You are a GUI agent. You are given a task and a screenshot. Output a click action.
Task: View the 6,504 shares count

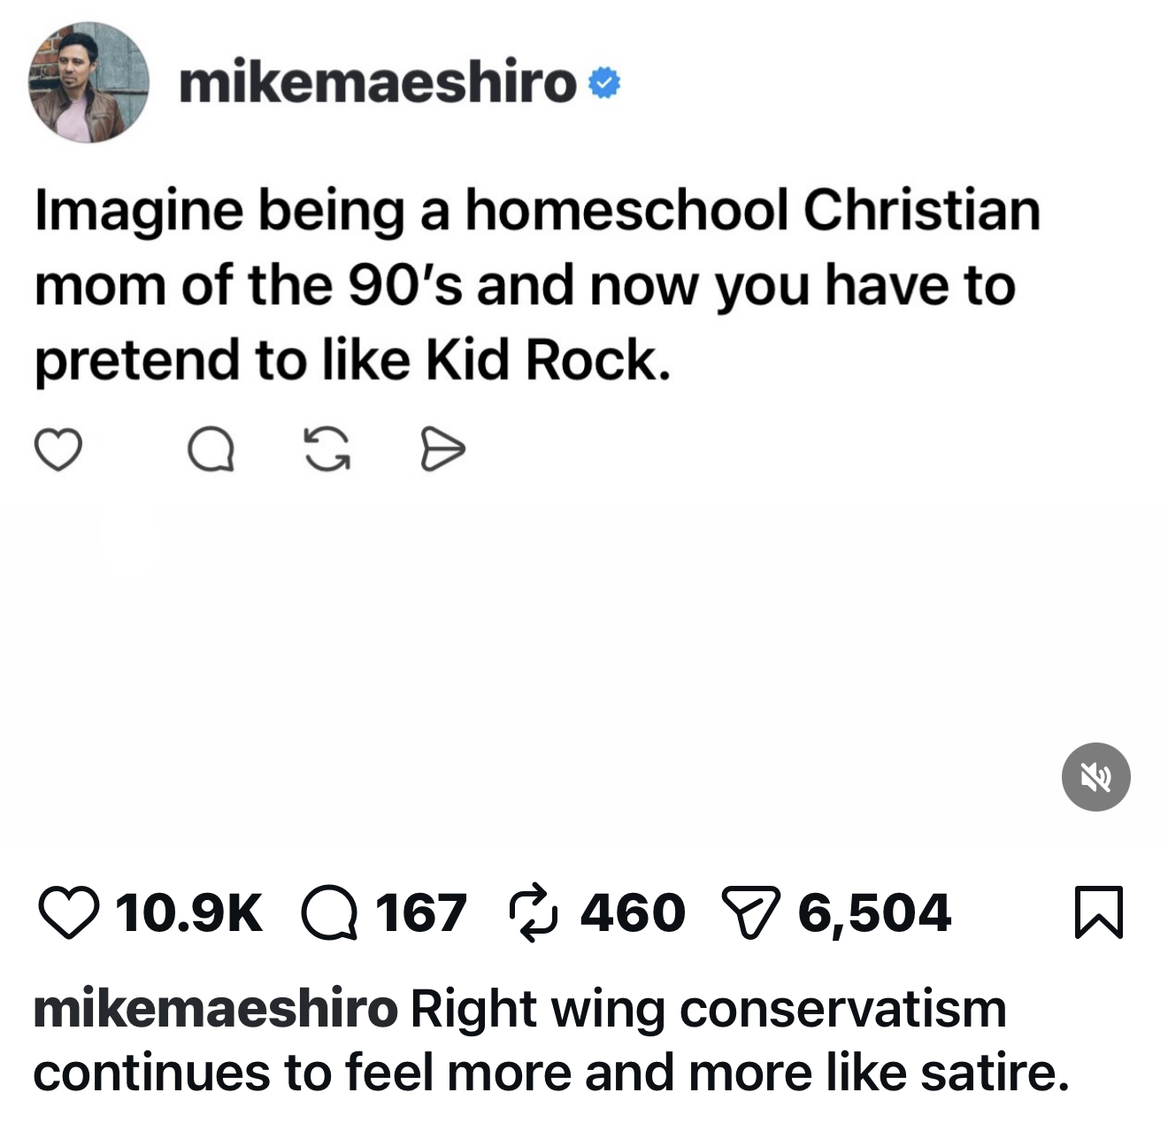[874, 913]
